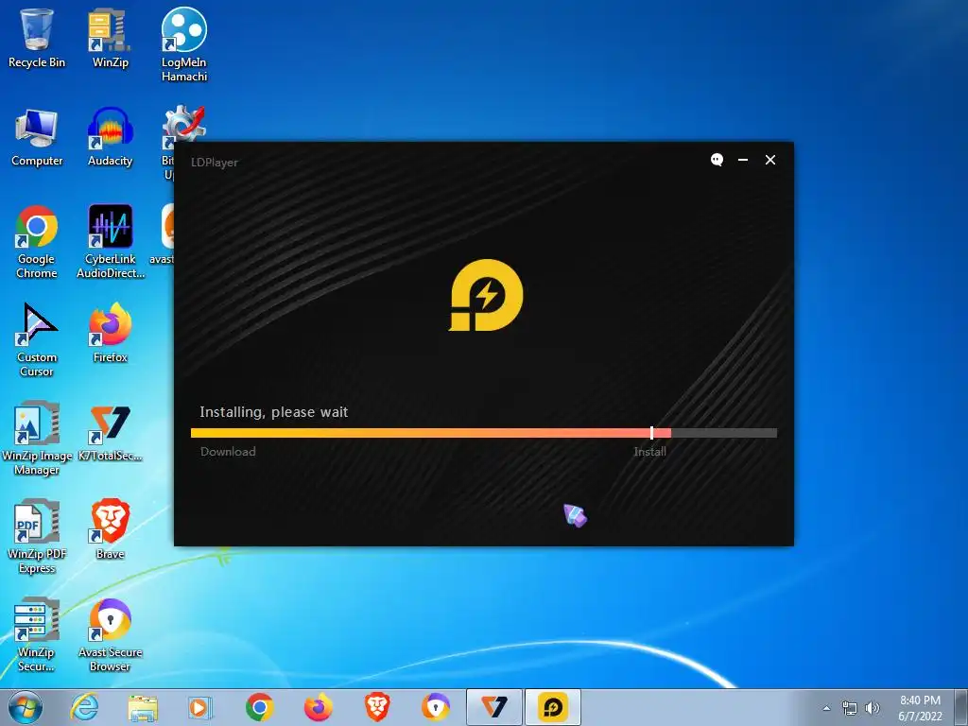Select the K7TotalSecurity desktop shortcut

[x=110, y=432]
